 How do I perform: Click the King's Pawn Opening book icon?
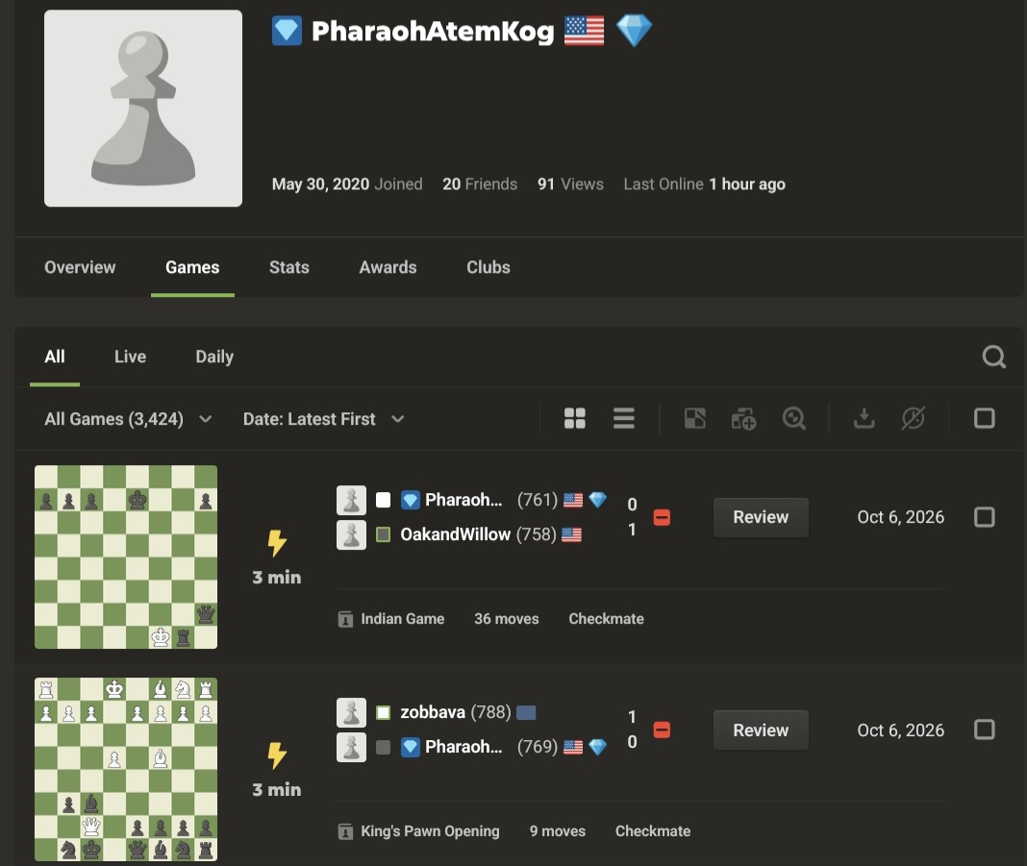pyautogui.click(x=345, y=831)
